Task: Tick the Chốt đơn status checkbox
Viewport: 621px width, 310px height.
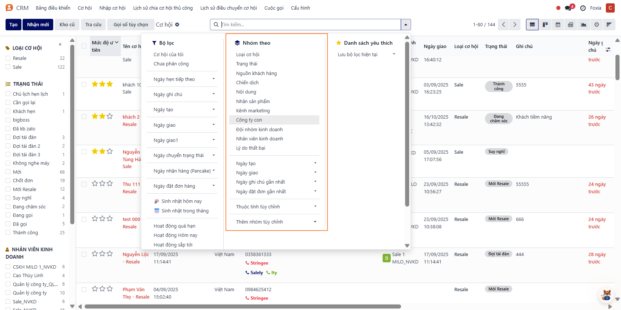Action: 8,181
